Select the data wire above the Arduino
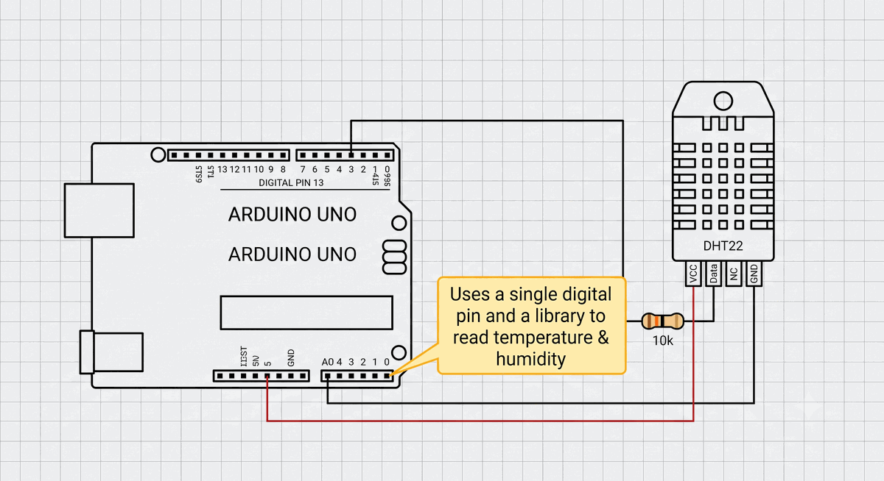Image resolution: width=884 pixels, height=481 pixels. coord(486,120)
